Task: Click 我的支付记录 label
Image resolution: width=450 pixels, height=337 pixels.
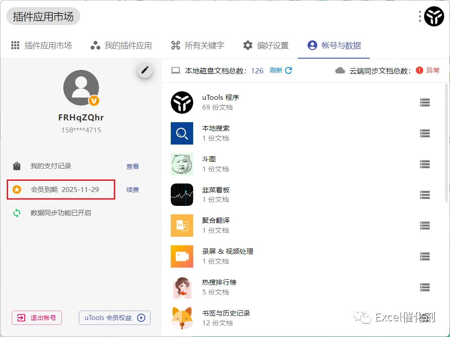Action: click(51, 166)
